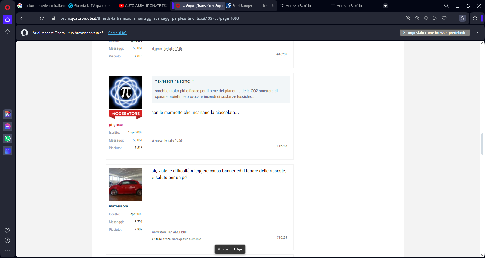Open Aria AI sidebar icon
The width and height of the screenshot is (485, 258).
[8, 114]
